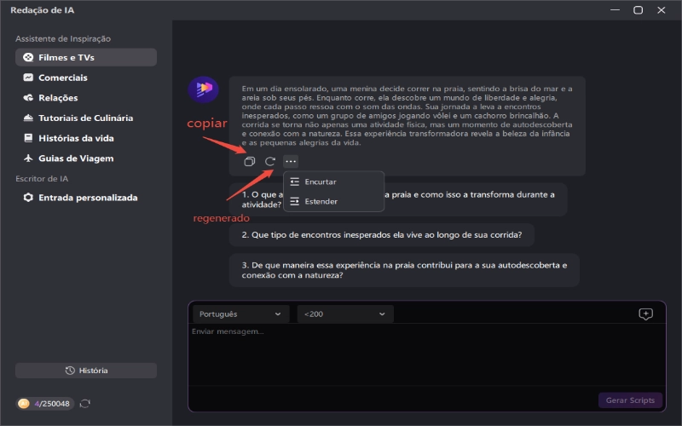This screenshot has width=682, height=426.
Task: Click the book icon beside Histórias da vida
Action: click(x=28, y=138)
